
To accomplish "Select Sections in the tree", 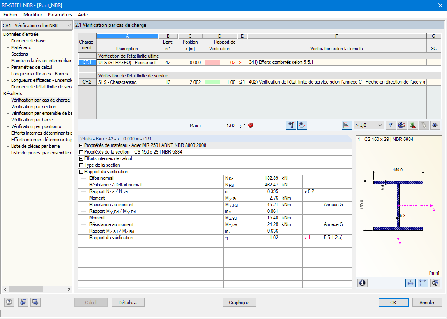I will click(19, 54).
